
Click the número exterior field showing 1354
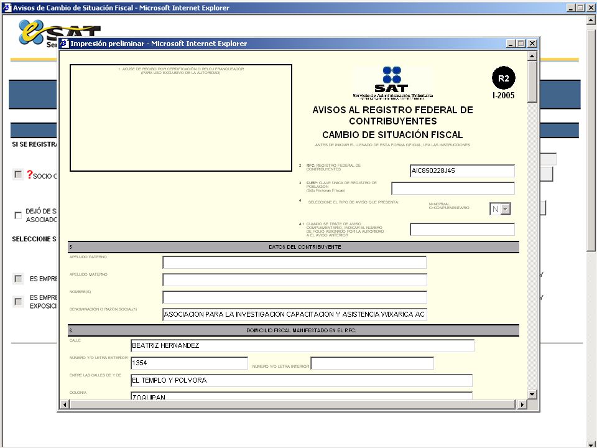coord(189,363)
